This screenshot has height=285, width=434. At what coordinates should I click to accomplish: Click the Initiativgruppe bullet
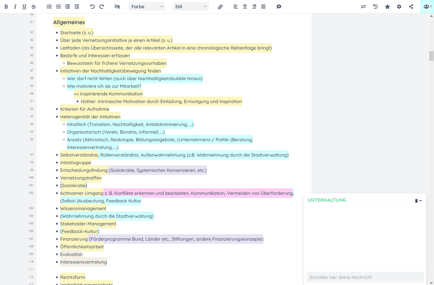[x=76, y=163]
